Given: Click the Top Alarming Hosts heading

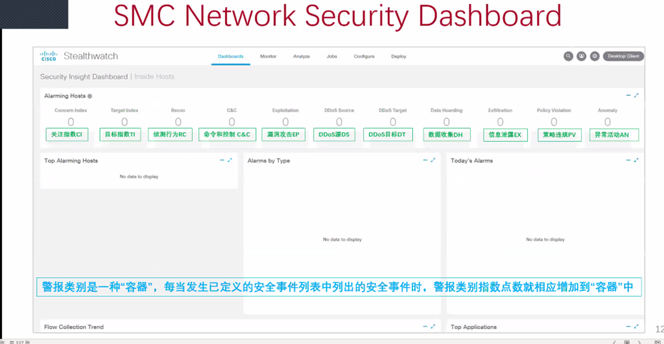Looking at the screenshot, I should tap(71, 161).
